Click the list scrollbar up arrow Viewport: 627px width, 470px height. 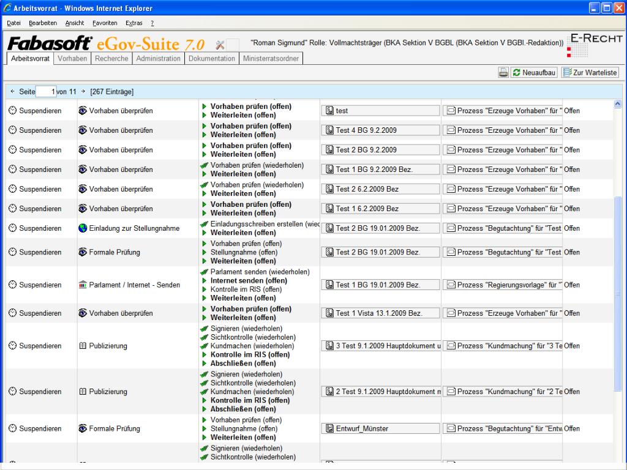(x=617, y=104)
